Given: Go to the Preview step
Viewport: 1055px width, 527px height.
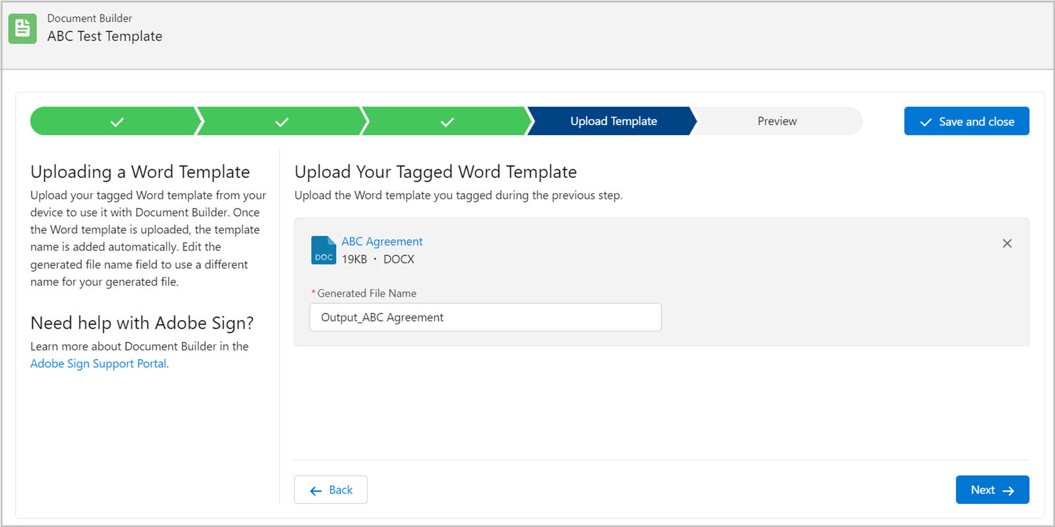Looking at the screenshot, I should click(x=777, y=121).
